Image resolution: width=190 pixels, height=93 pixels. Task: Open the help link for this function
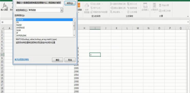22,60
